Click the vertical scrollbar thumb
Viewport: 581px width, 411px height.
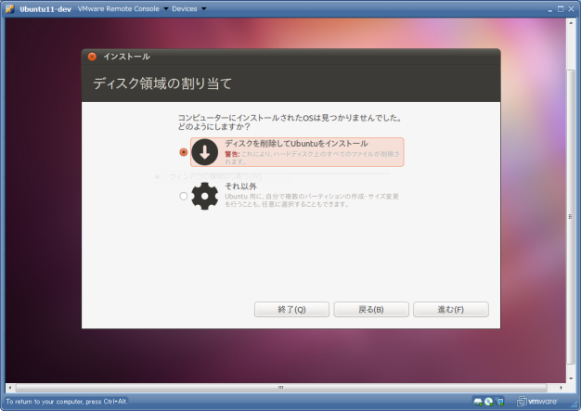tap(571, 217)
